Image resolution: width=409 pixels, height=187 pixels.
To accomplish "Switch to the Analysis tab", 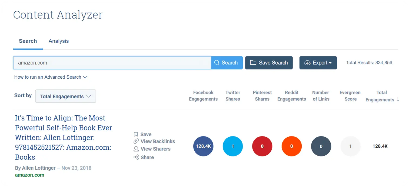I will click(x=59, y=41).
